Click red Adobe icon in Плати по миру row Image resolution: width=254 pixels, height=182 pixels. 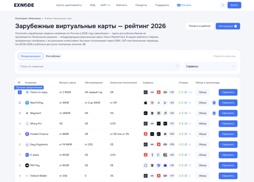pos(159,92)
